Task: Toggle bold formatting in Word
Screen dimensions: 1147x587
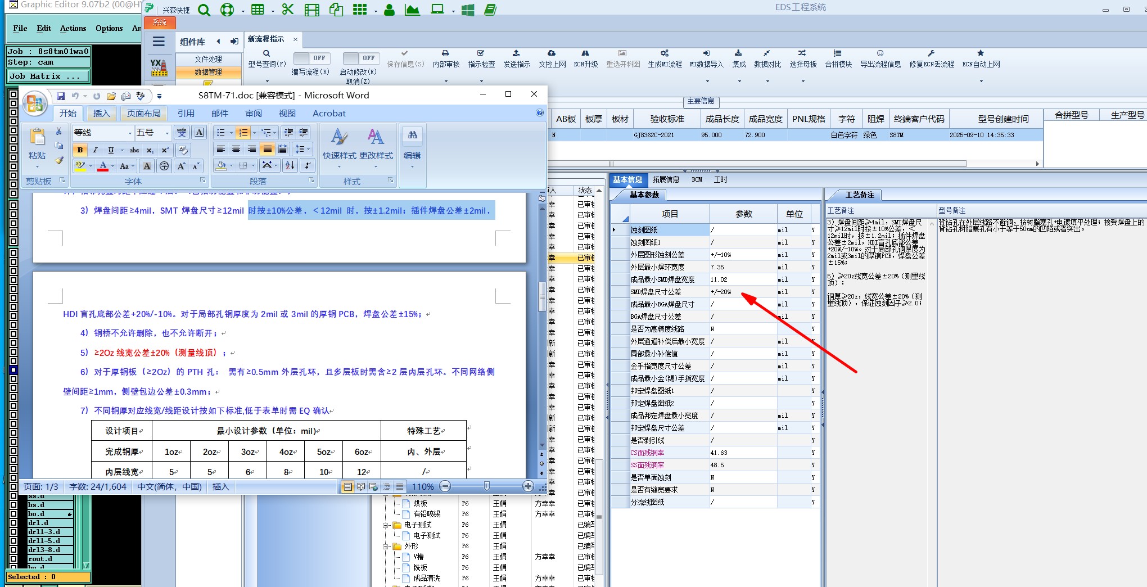Action: tap(80, 150)
